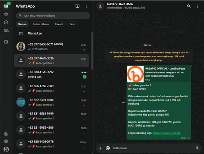Open chat +62 831-5955-4309
Screen dimensions: 204x154
pos(52,130)
